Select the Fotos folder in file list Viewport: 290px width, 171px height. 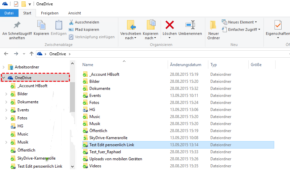94,103
